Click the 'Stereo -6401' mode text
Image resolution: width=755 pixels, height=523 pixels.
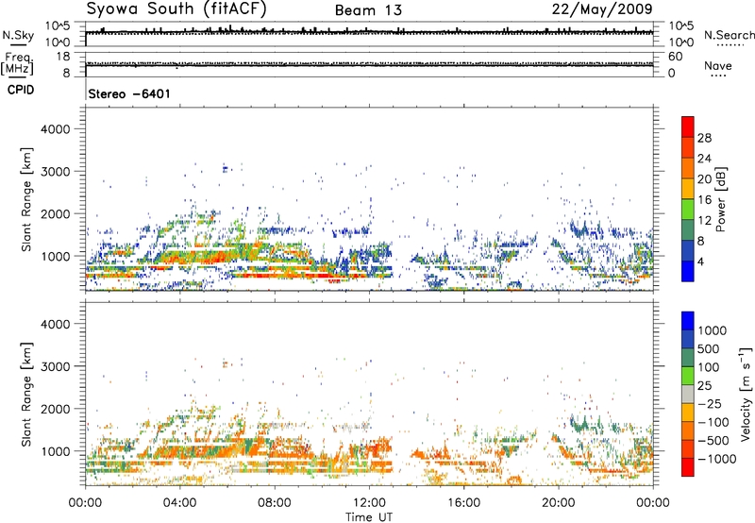point(129,93)
